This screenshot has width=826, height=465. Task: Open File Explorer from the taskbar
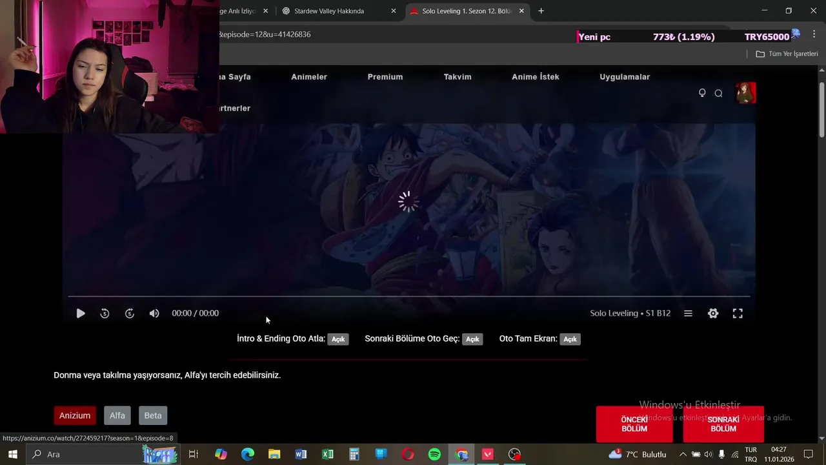[x=274, y=454]
